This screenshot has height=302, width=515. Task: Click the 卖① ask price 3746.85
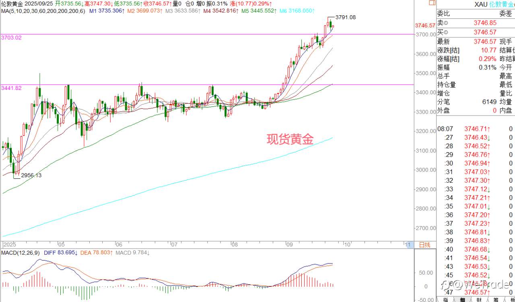point(485,23)
